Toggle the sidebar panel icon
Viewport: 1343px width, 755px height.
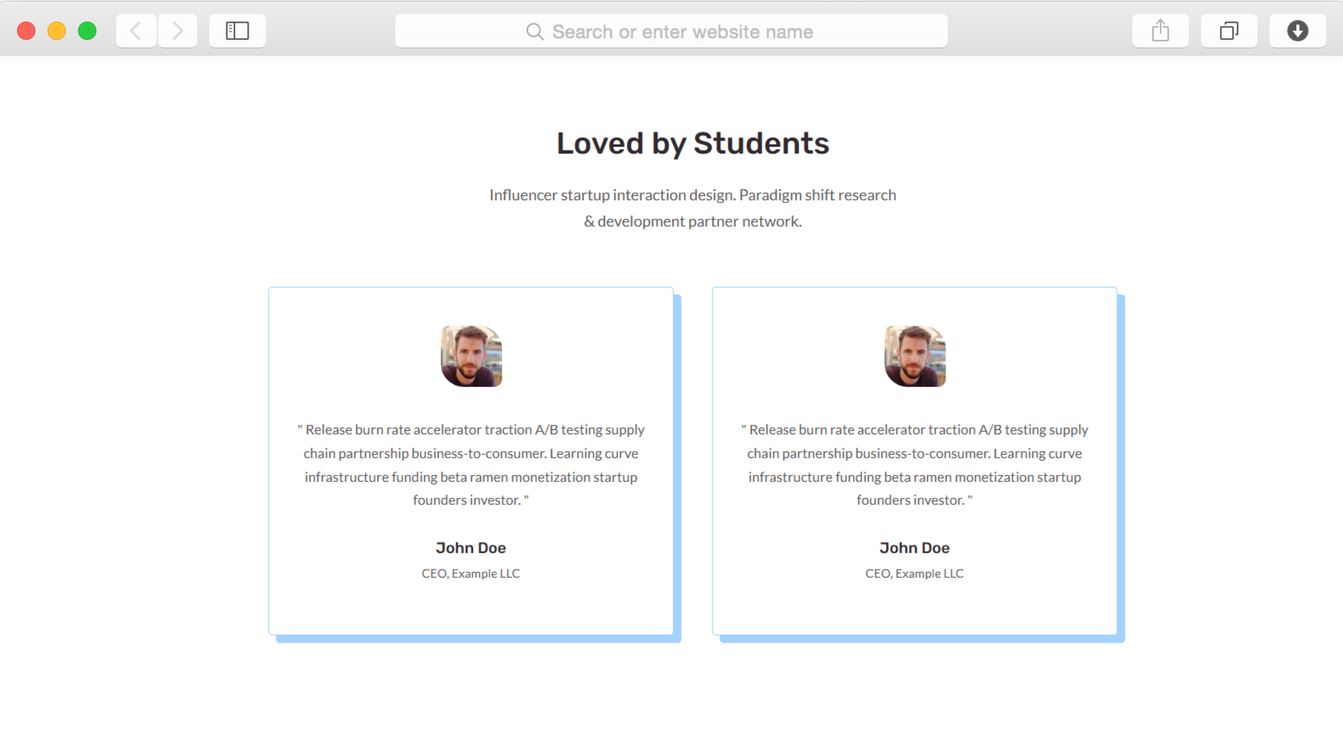pyautogui.click(x=237, y=31)
